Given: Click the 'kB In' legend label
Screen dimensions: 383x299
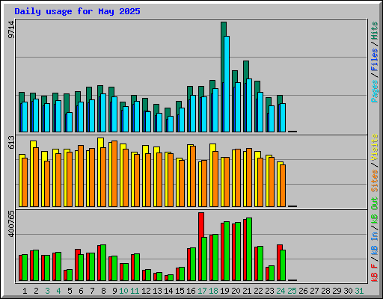Looking at the screenshot, I should click(375, 243).
